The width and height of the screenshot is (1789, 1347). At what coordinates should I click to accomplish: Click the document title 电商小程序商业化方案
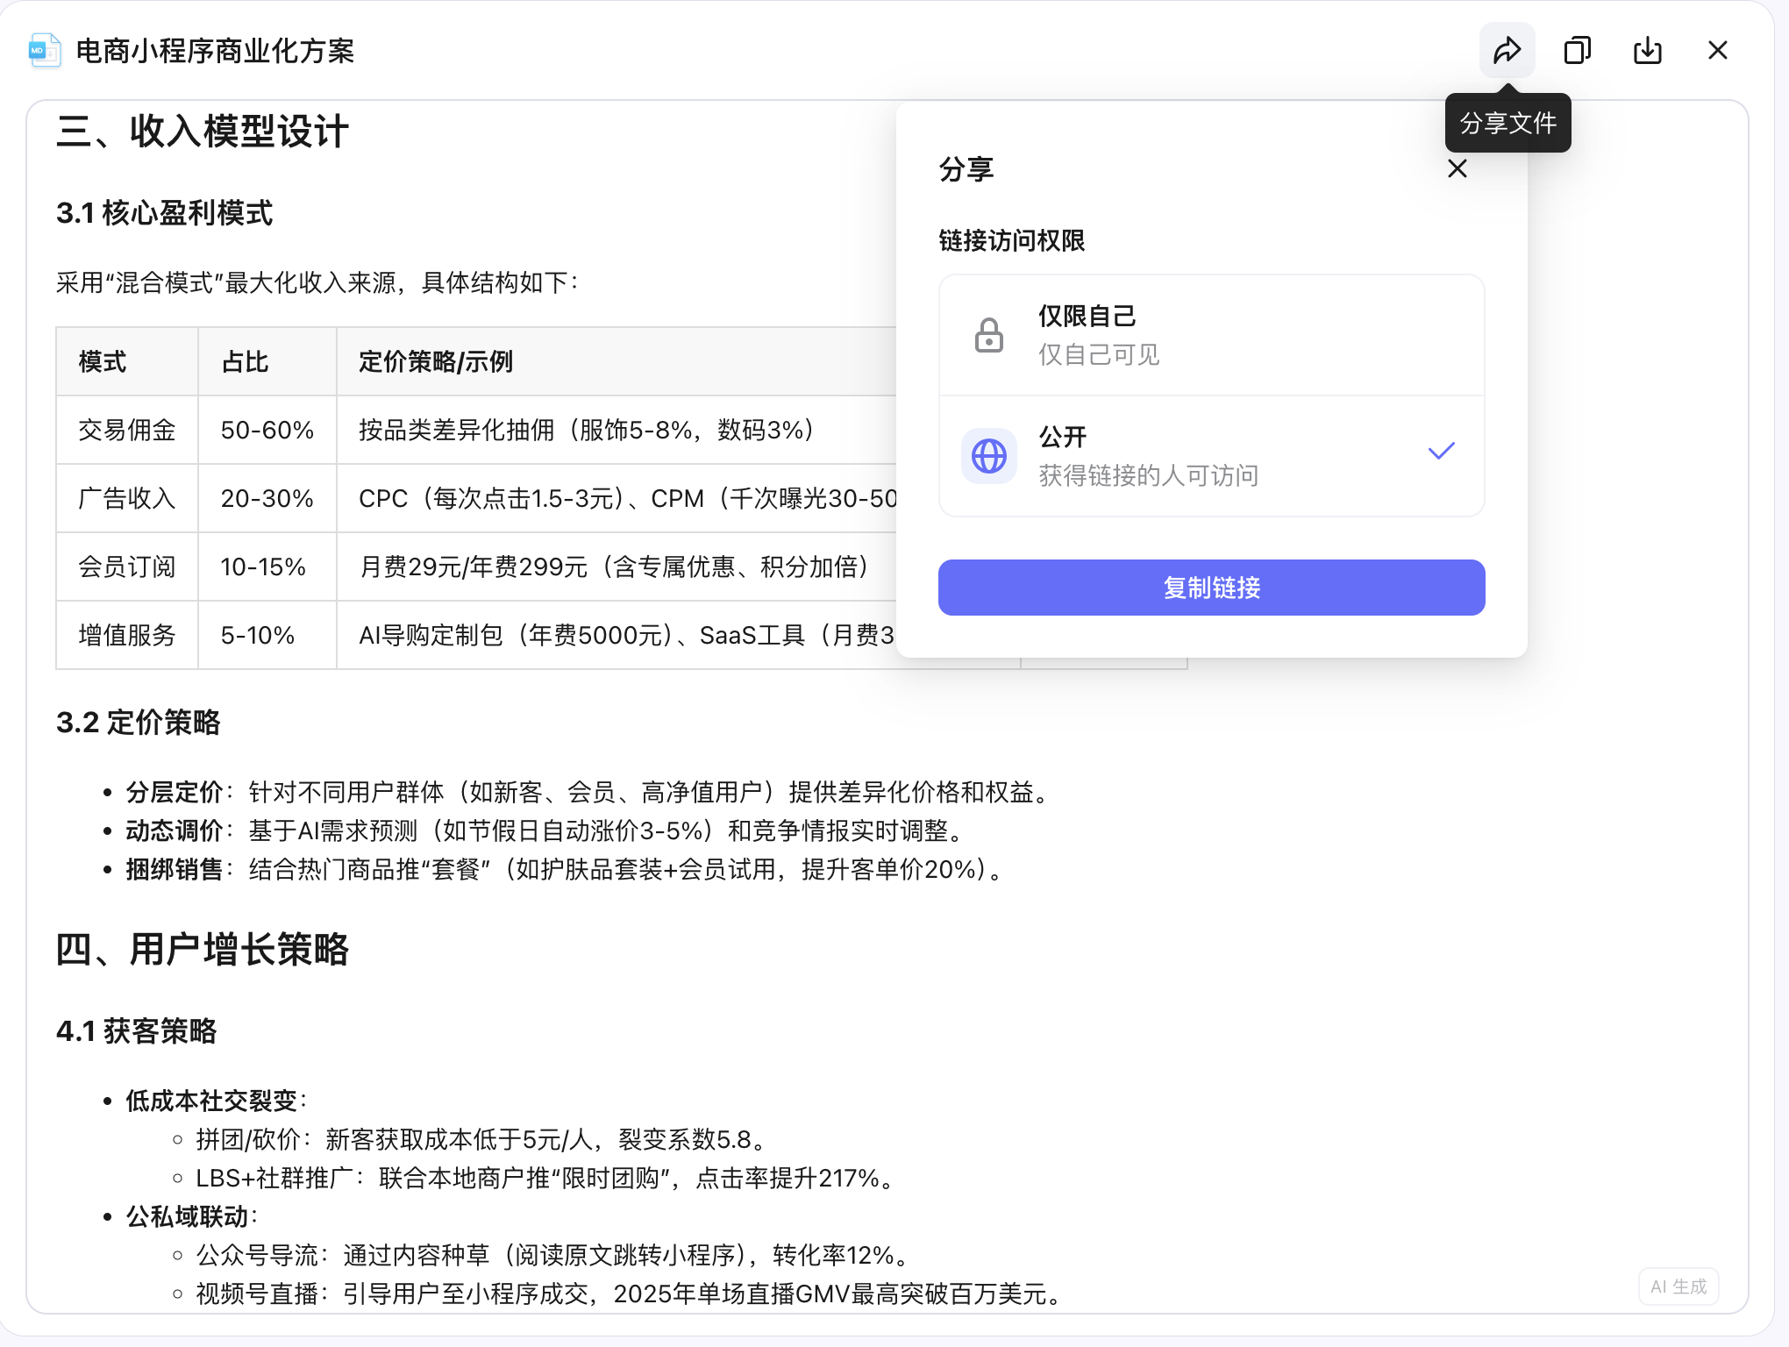(x=215, y=52)
